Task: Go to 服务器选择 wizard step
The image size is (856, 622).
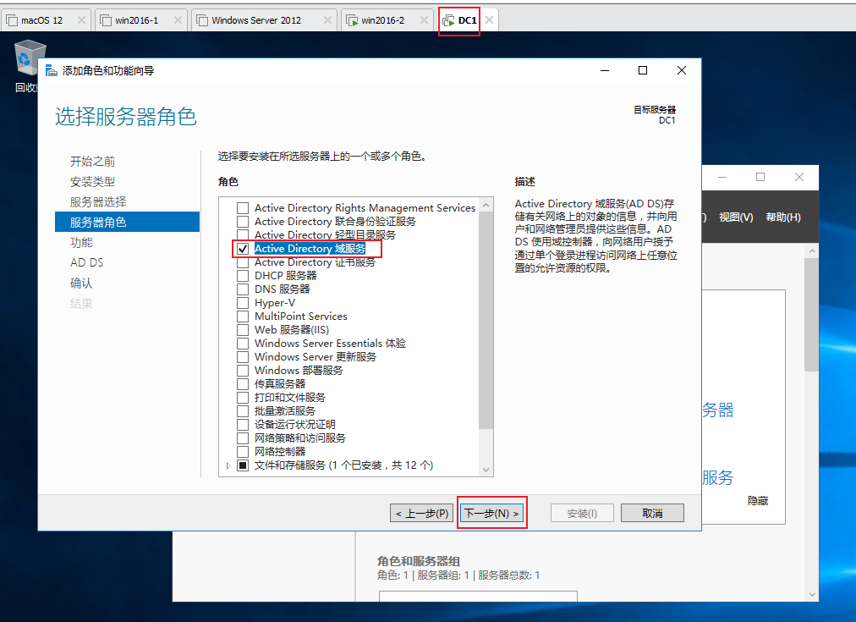Action: pyautogui.click(x=98, y=202)
